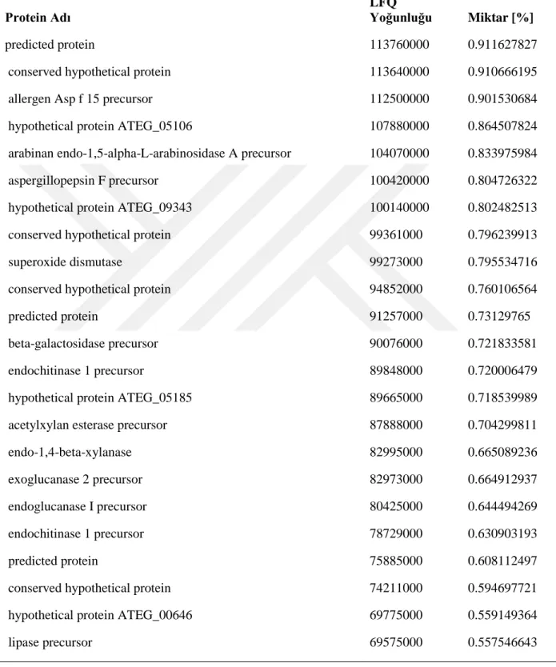Image resolution: width=556 pixels, height=667 pixels.
Task: Select hypothetical protein ATEG_09343
Action: [100, 208]
